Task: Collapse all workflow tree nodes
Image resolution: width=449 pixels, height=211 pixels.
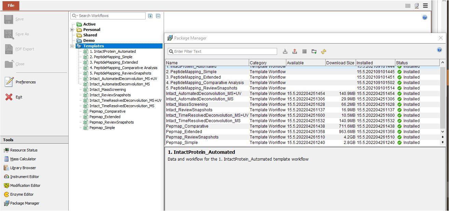Action: click(158, 16)
